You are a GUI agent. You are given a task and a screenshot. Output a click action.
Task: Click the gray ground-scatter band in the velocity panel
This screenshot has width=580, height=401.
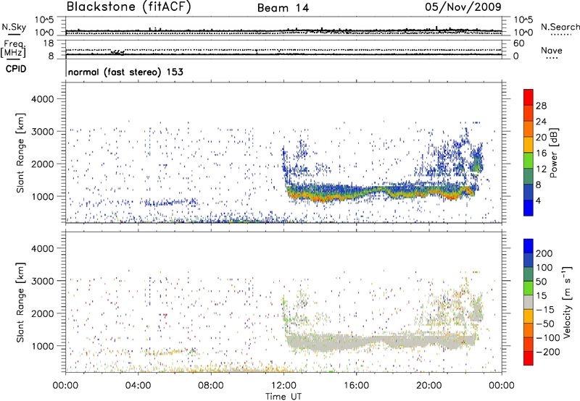(381, 341)
